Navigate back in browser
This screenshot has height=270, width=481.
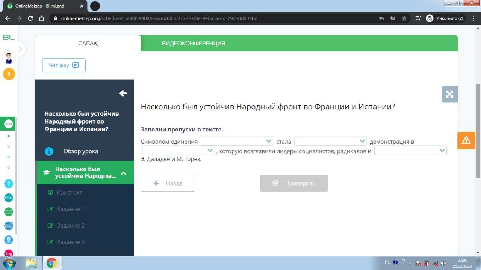(x=8, y=18)
